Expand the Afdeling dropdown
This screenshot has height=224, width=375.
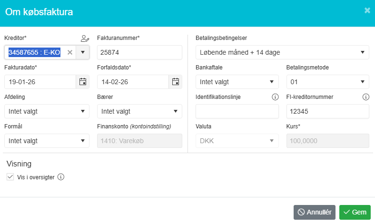(x=47, y=111)
